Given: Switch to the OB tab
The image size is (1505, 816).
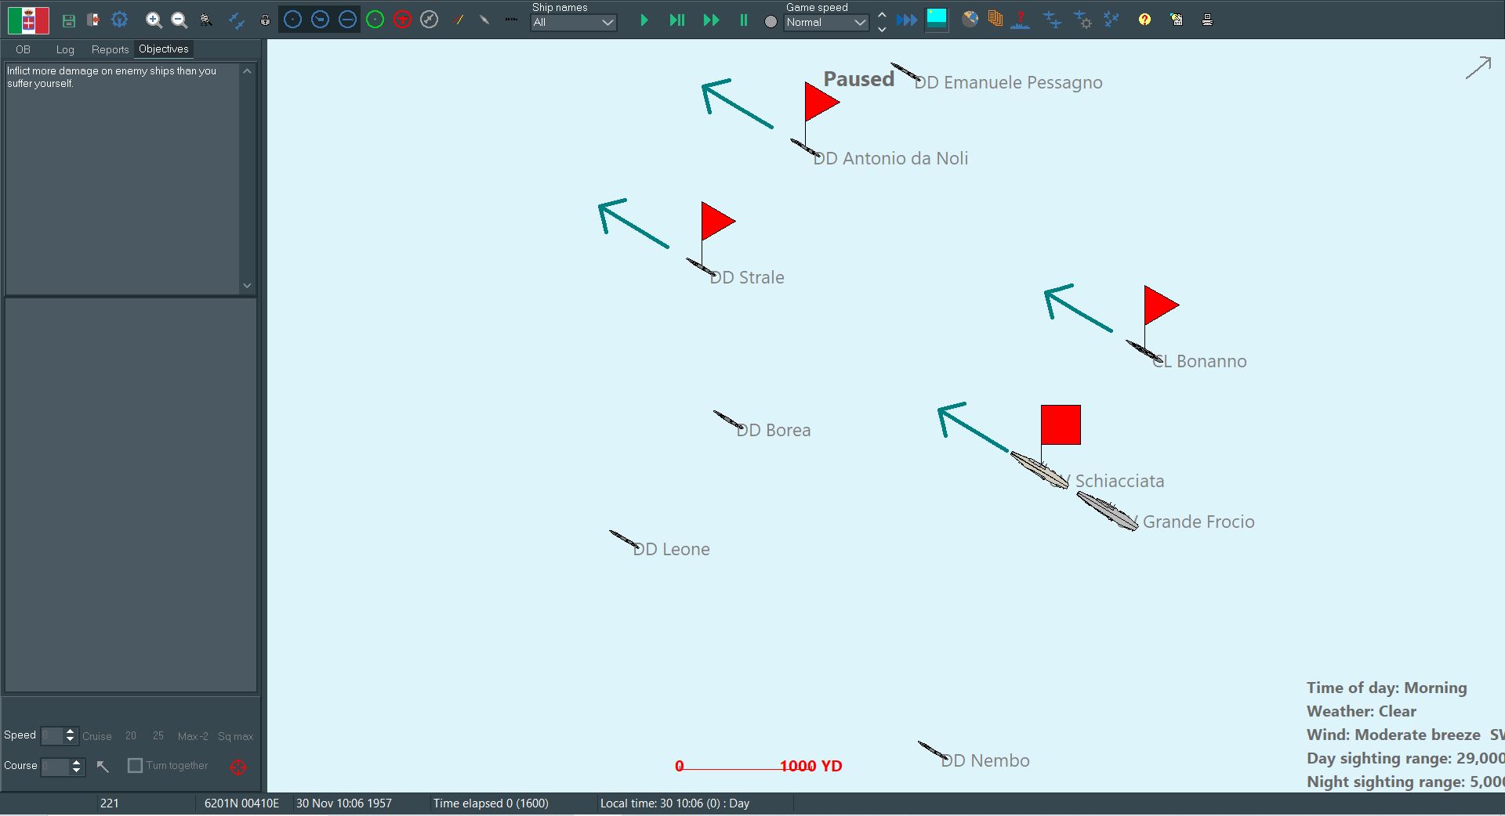Looking at the screenshot, I should (x=23, y=49).
